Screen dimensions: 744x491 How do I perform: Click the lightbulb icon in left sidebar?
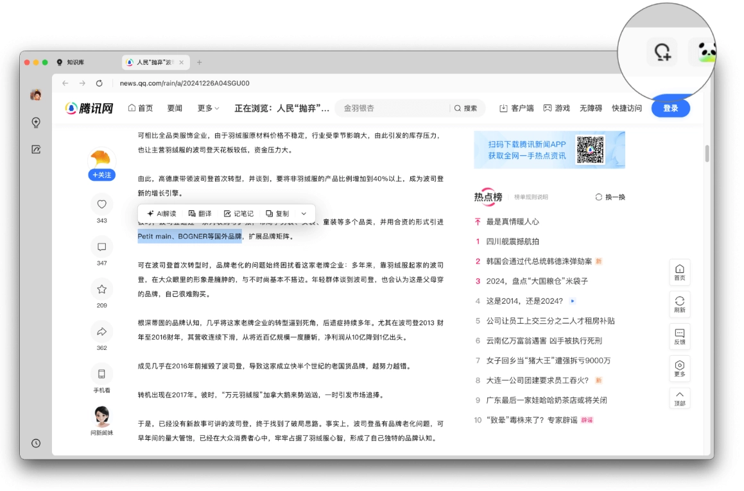tap(36, 122)
